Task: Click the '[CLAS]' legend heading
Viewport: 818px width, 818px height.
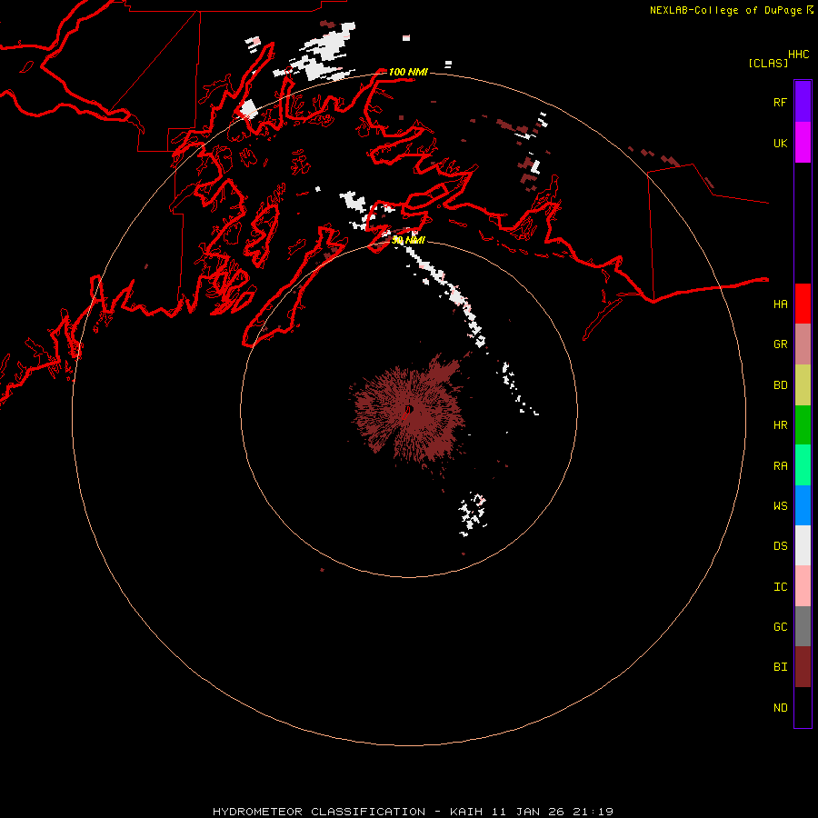Action: pos(768,63)
